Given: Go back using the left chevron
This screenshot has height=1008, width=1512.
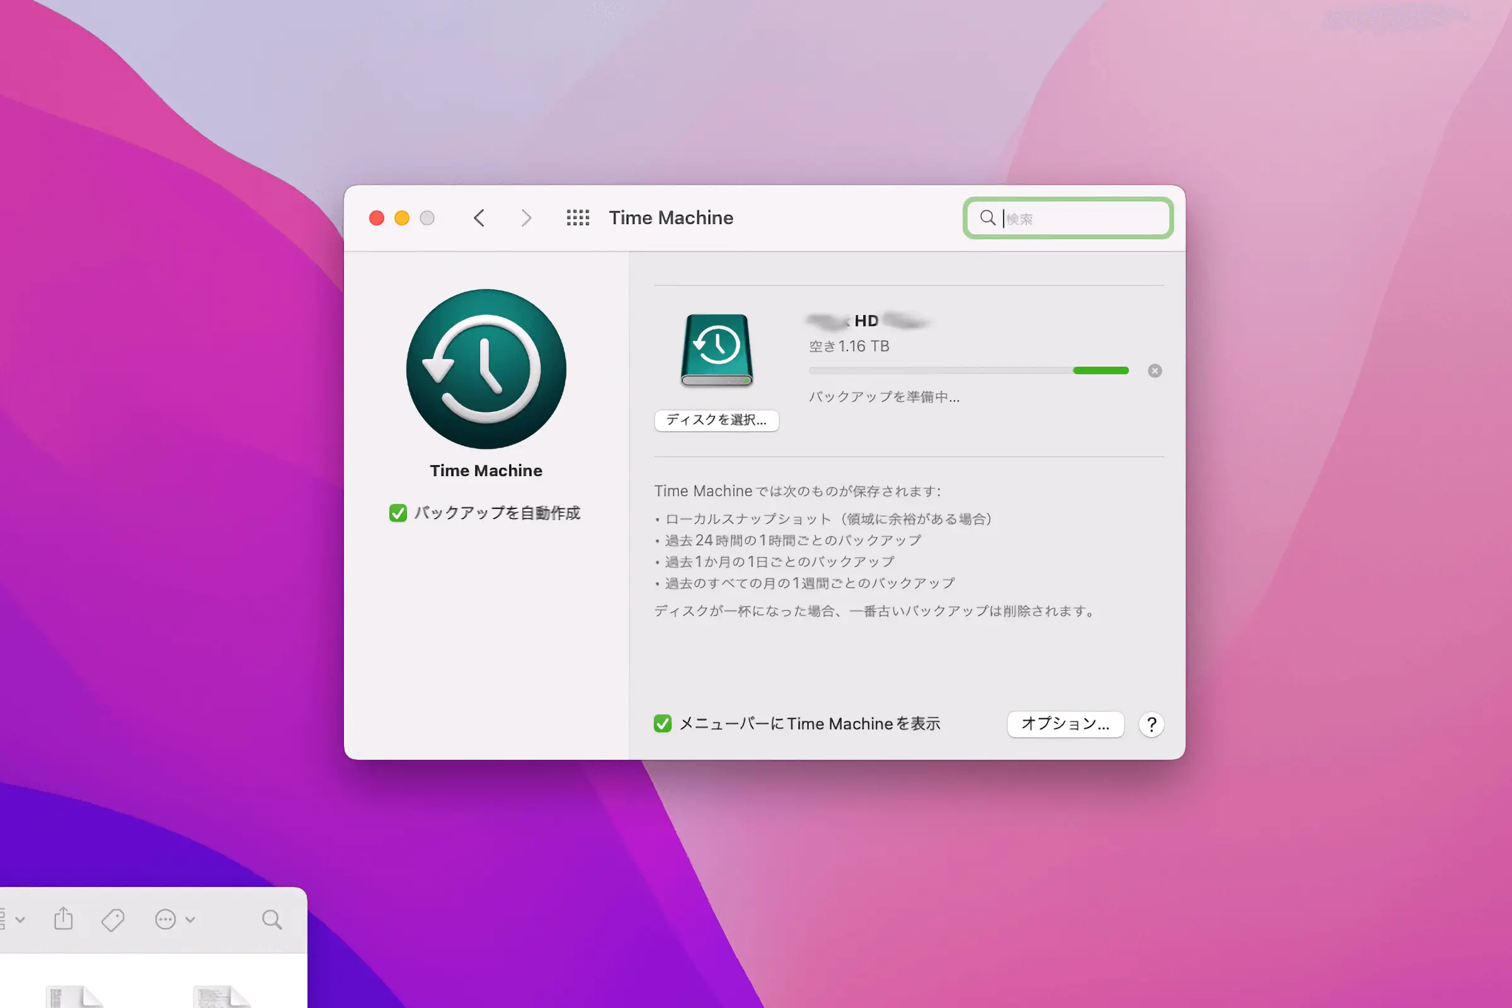Looking at the screenshot, I should pyautogui.click(x=479, y=218).
